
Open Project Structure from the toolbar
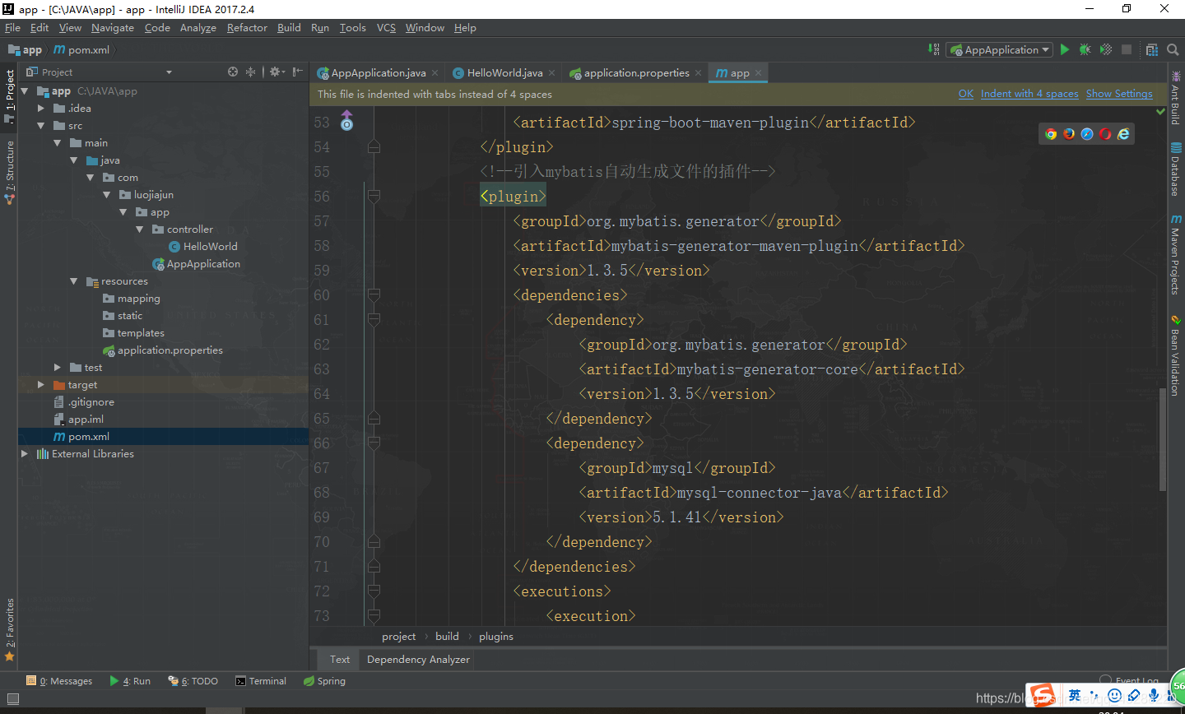1152,49
